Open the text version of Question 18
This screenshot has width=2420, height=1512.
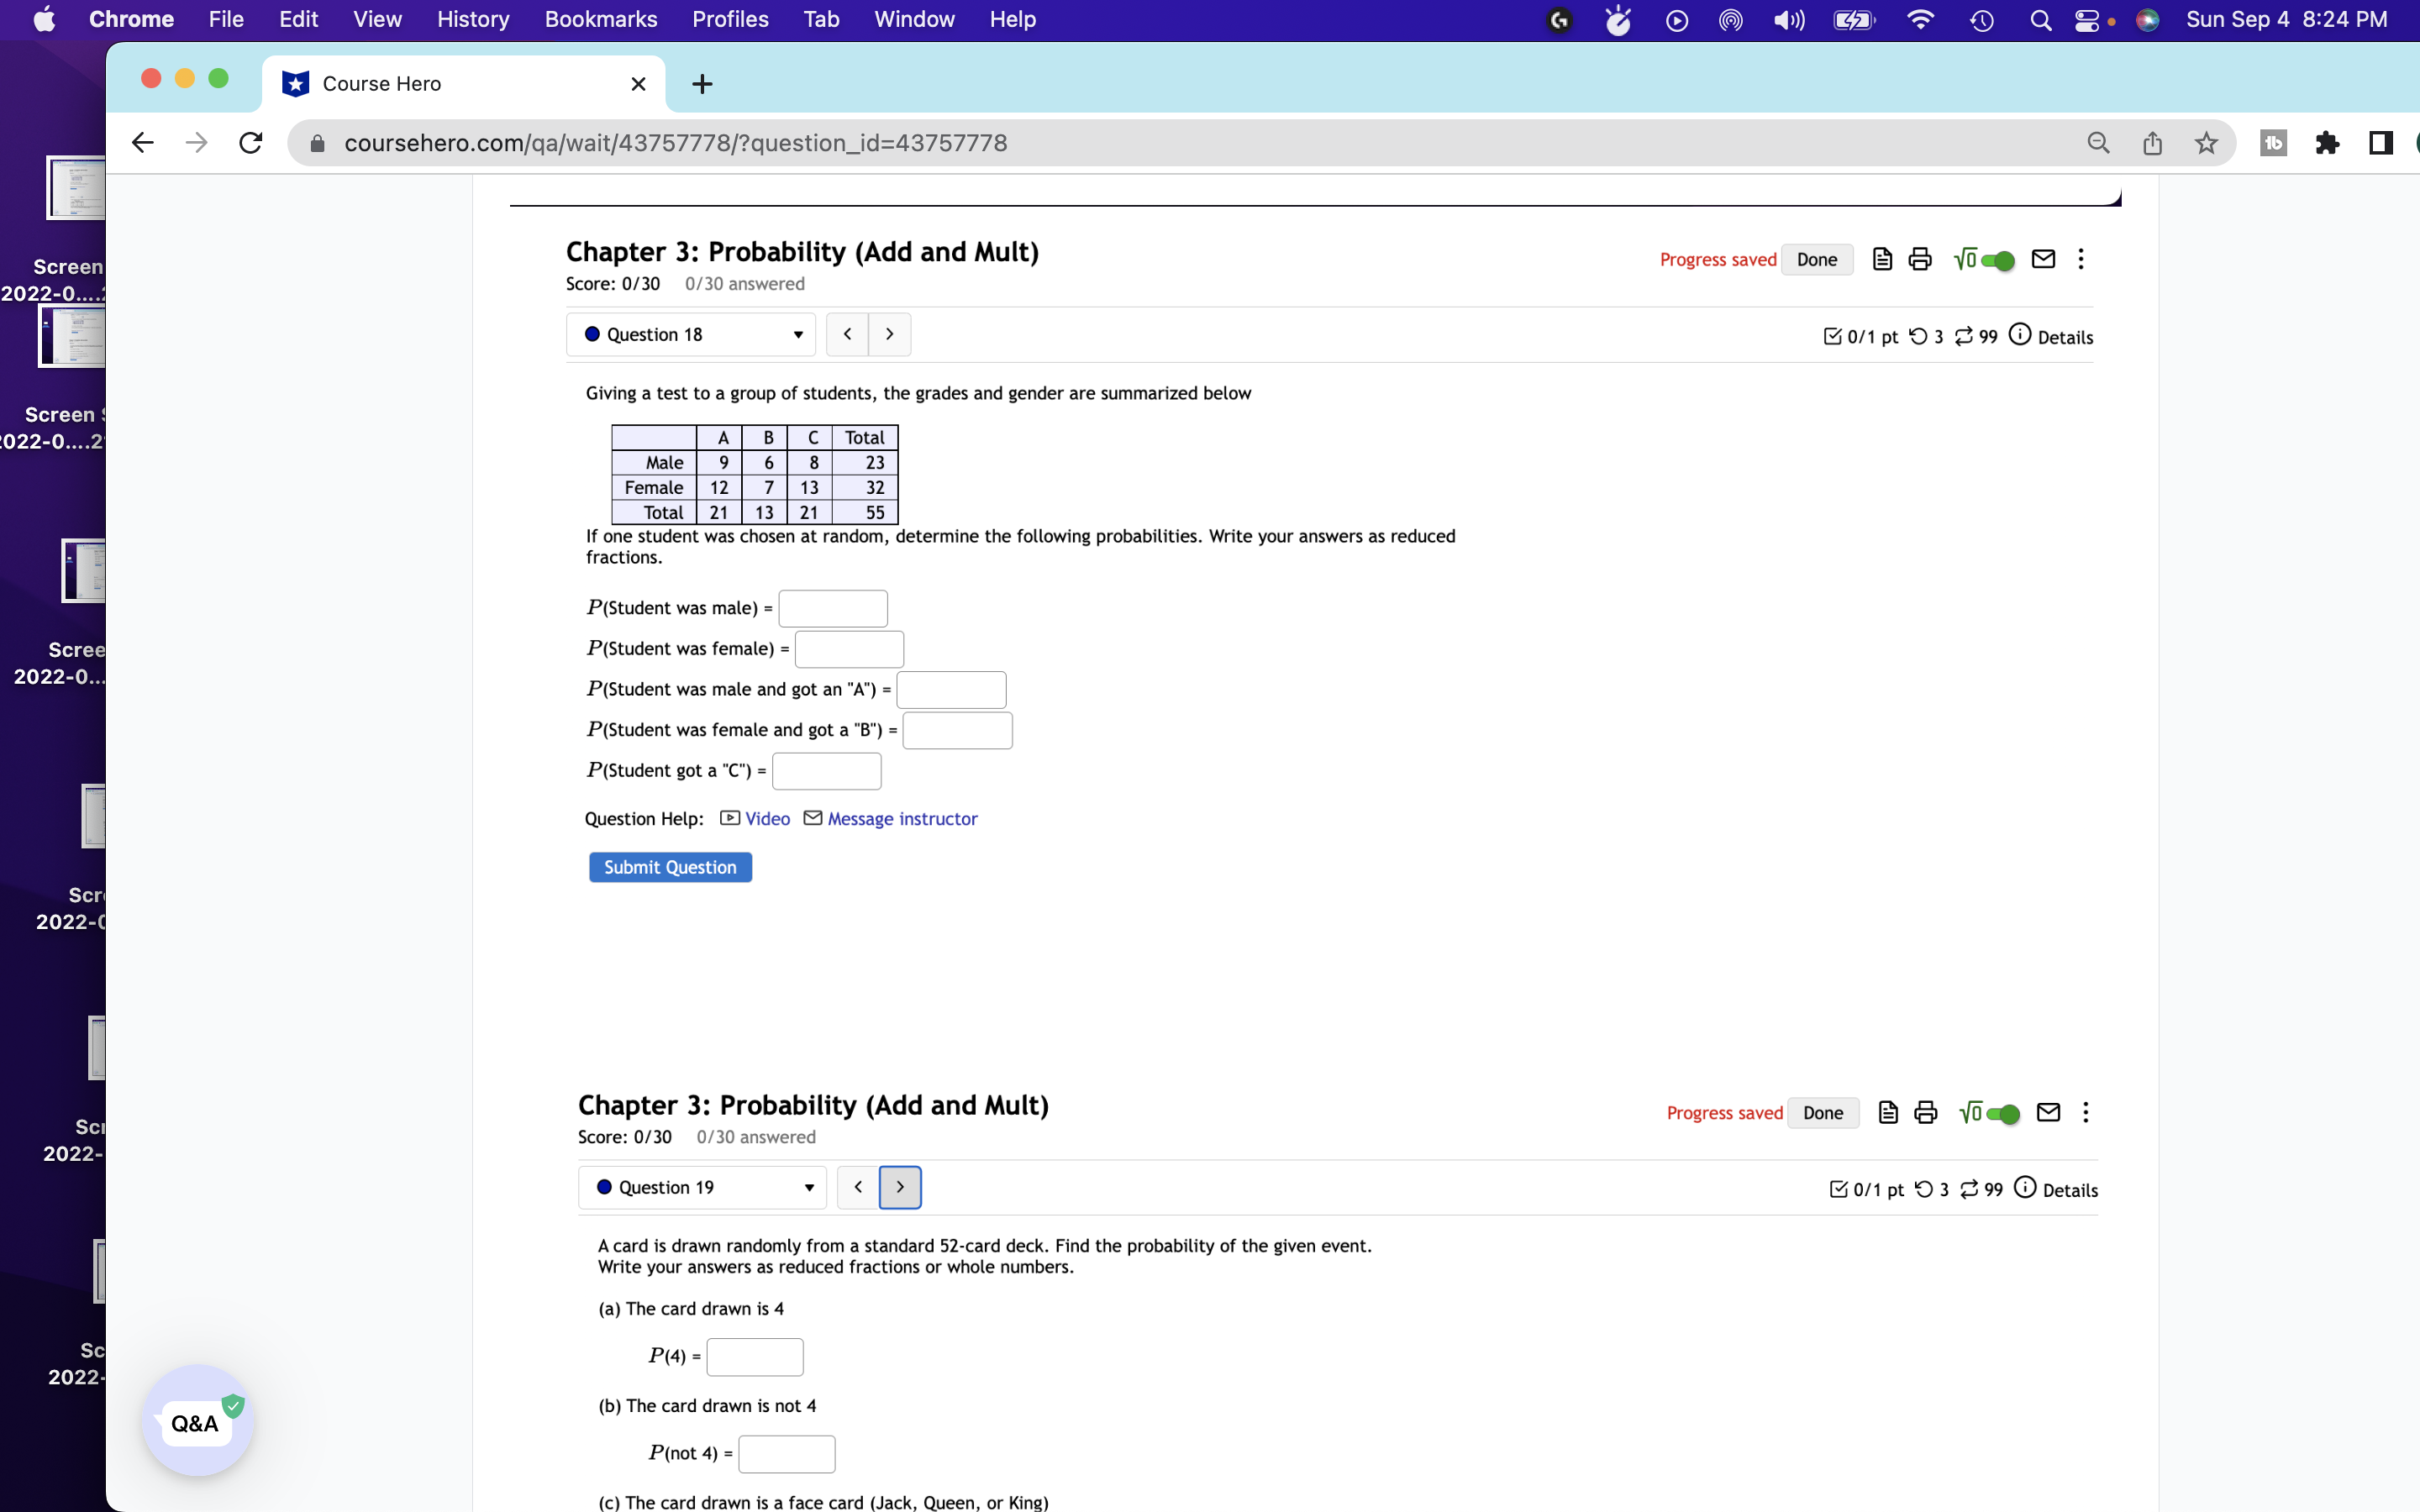(x=1881, y=259)
